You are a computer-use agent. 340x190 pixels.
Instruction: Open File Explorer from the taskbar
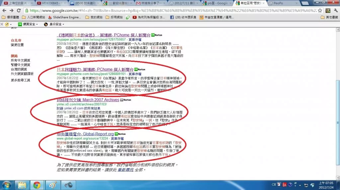point(22,185)
